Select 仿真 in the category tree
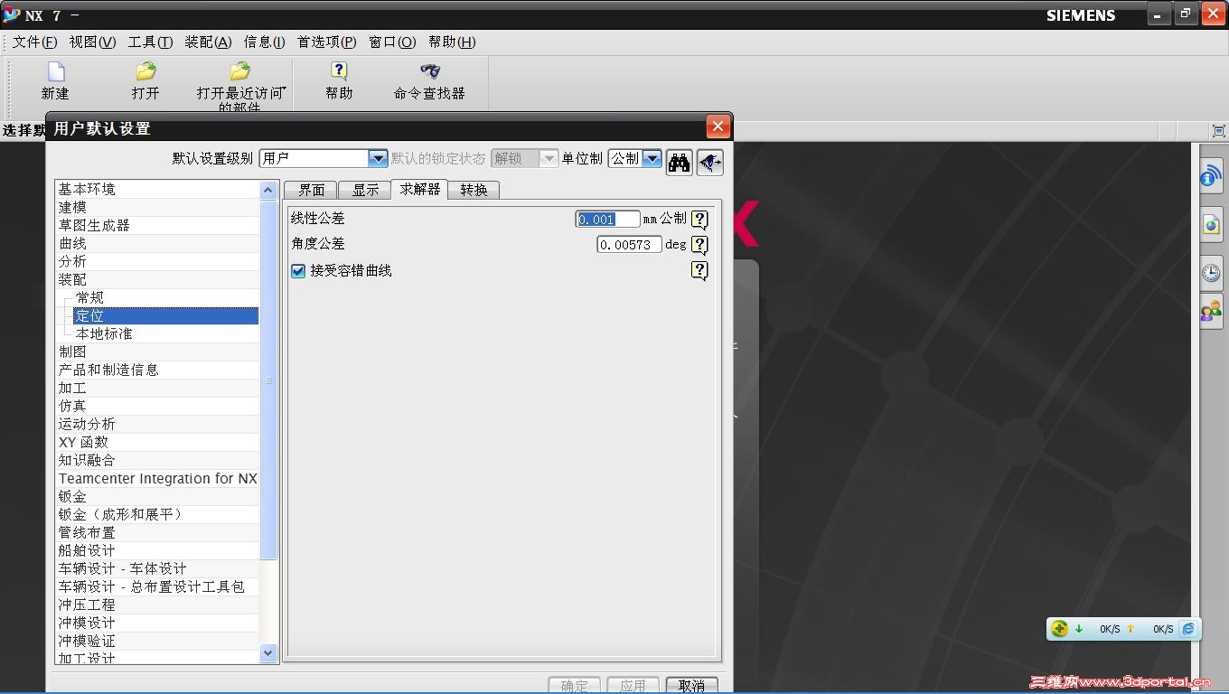 point(73,406)
